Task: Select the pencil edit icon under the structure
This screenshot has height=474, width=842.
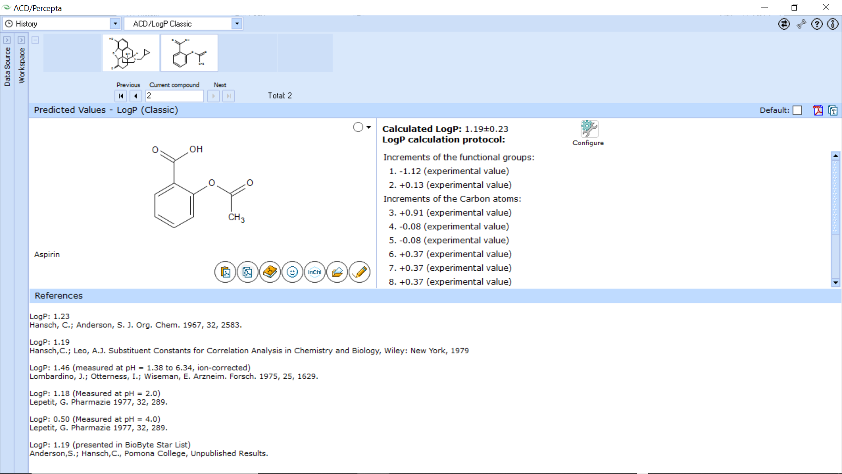Action: (x=360, y=272)
